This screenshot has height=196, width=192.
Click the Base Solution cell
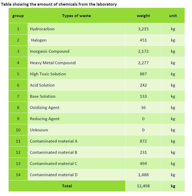(x=43, y=96)
